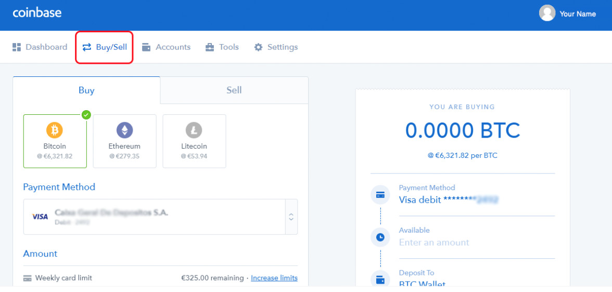Viewport: 612px width, 292px height.
Task: Click the Coinbase logo
Action: pyautogui.click(x=37, y=13)
